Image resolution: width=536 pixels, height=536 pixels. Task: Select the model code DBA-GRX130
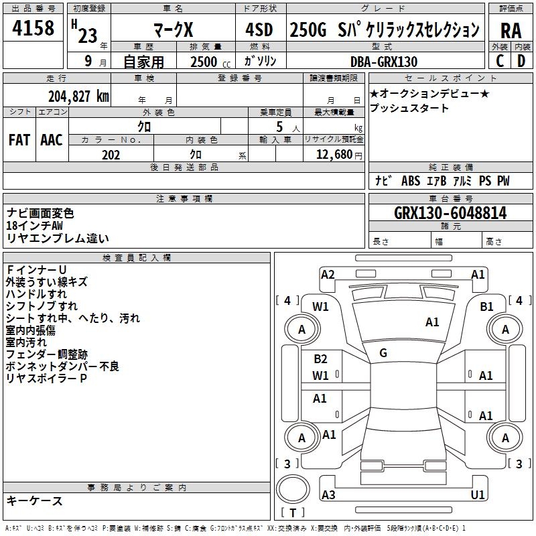(x=383, y=62)
